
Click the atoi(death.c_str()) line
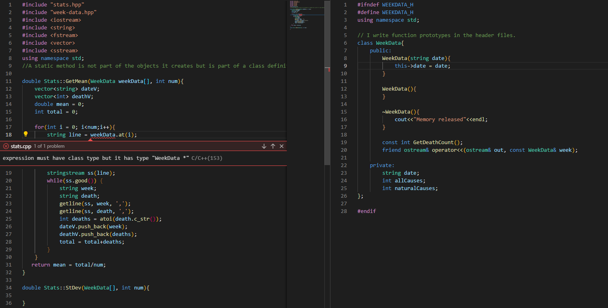(x=111, y=219)
